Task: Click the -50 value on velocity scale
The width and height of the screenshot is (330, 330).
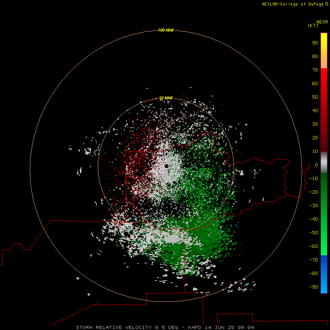Action: pos(313,232)
